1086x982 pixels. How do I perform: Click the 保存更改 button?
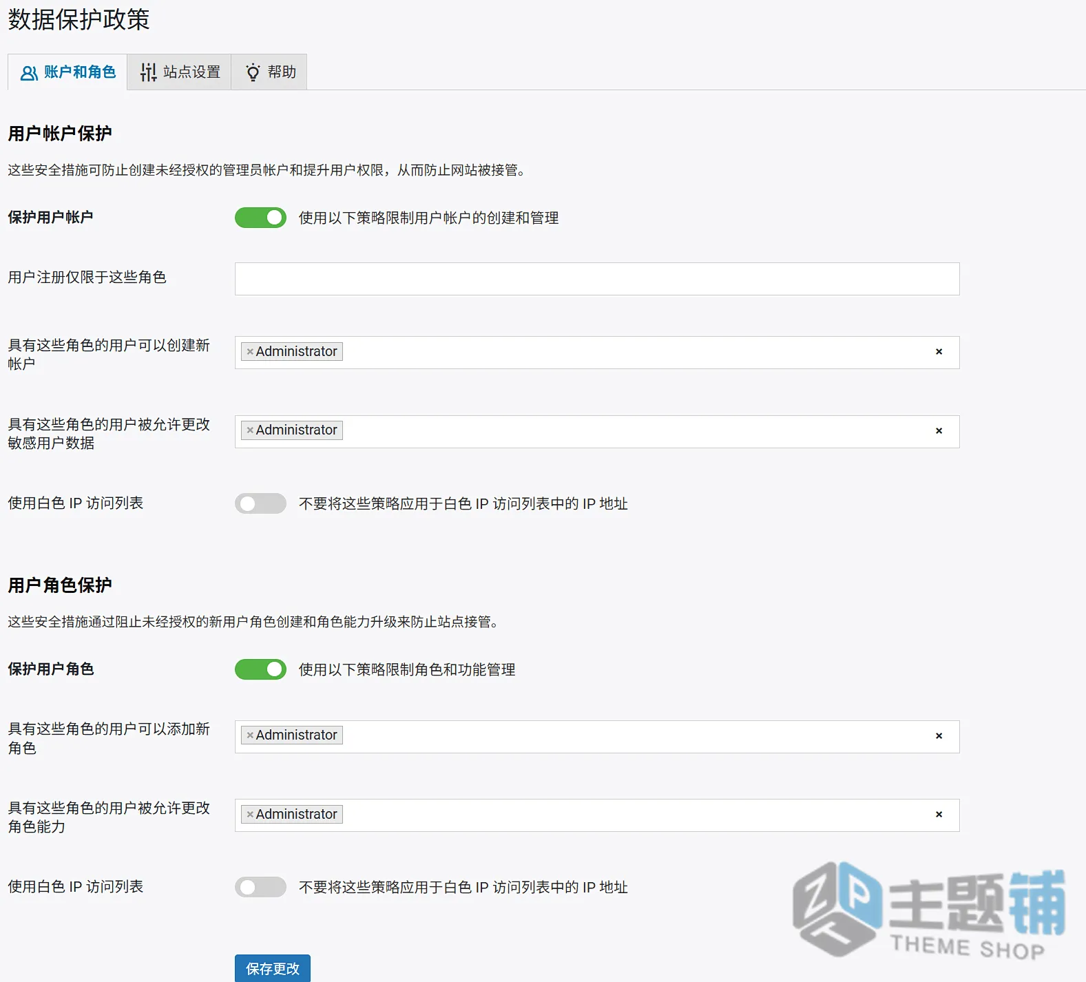[x=273, y=968]
